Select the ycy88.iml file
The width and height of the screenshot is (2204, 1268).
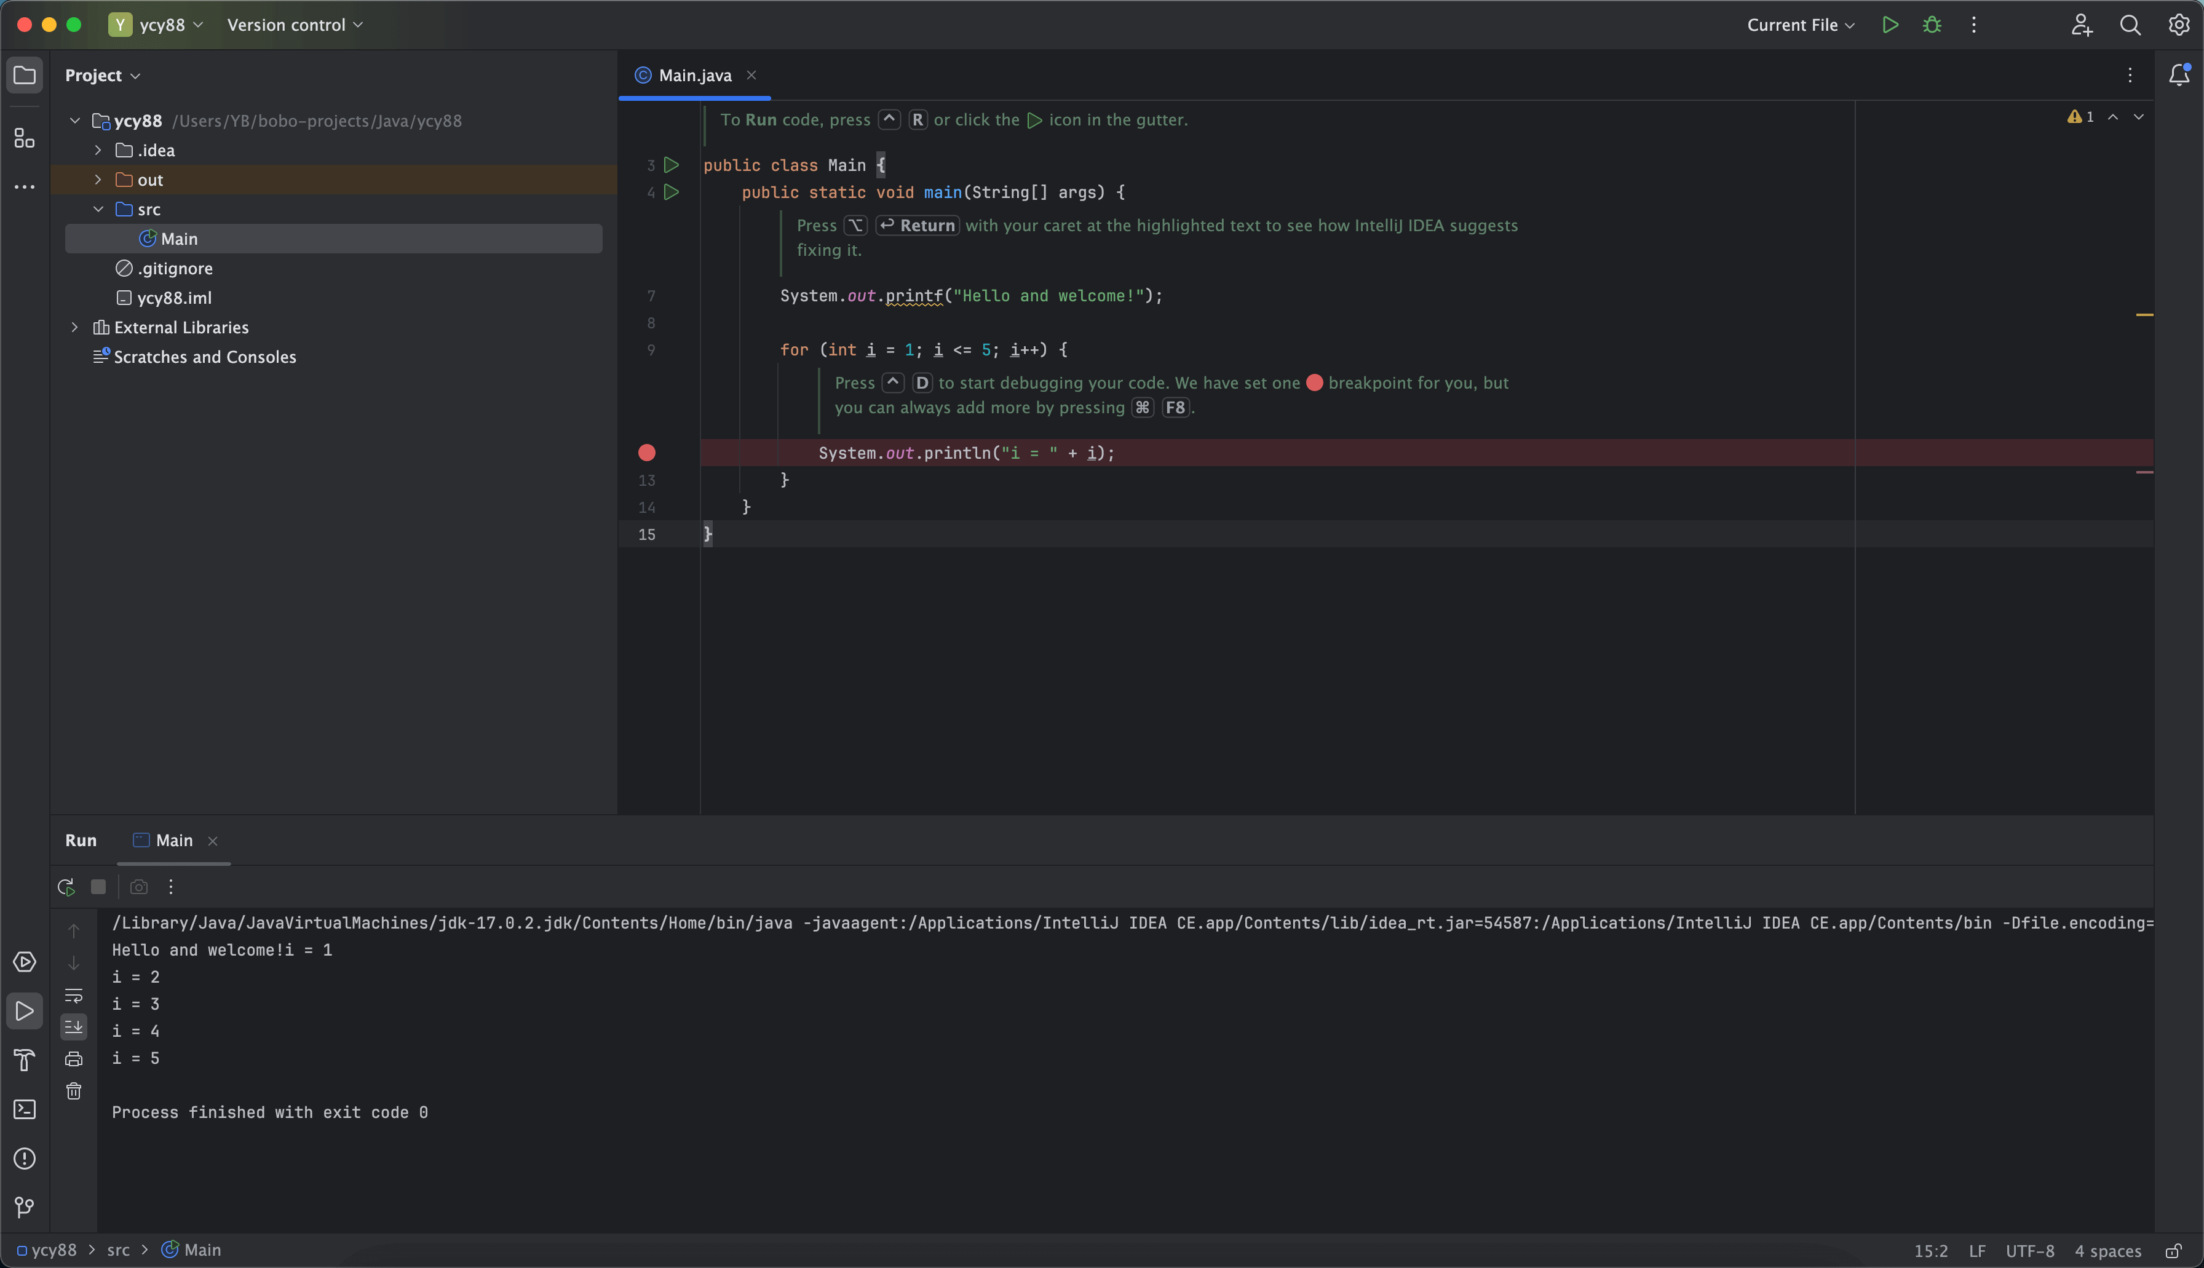point(164,298)
